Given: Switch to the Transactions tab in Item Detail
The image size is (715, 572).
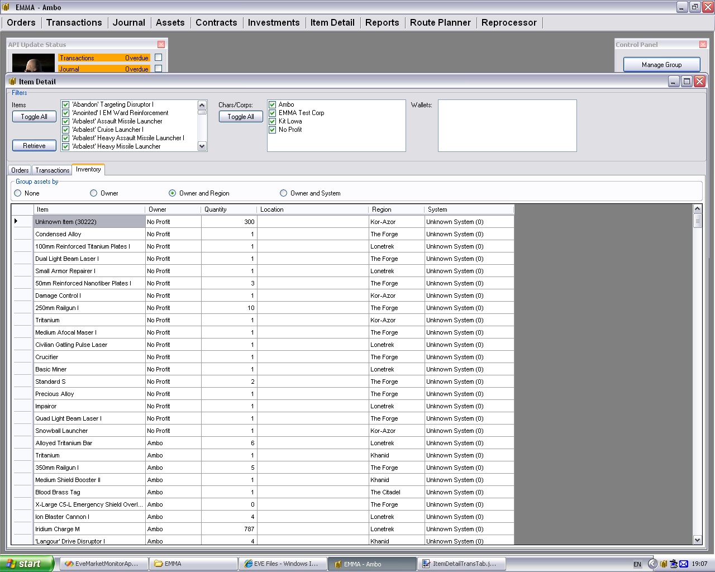Looking at the screenshot, I should [x=53, y=170].
